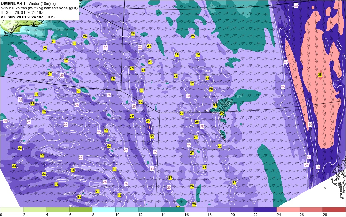Select the turquoise 10–12 legend swatch

[x=127, y=210]
